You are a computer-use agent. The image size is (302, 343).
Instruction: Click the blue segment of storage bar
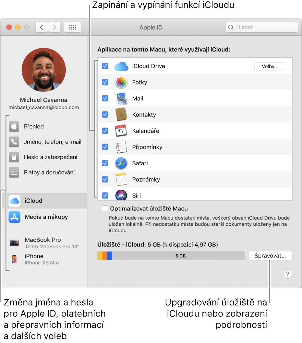(x=110, y=256)
